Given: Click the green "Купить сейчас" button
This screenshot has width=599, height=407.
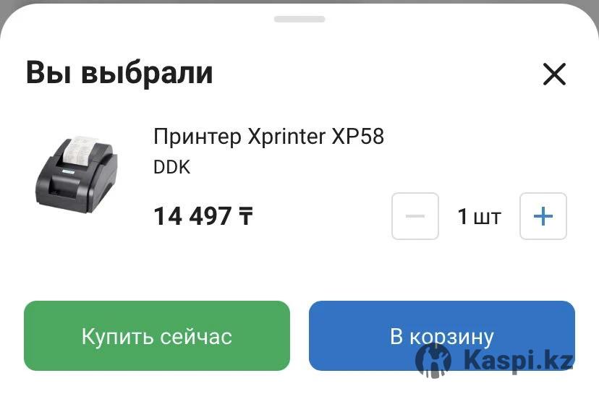Looking at the screenshot, I should click(157, 335).
